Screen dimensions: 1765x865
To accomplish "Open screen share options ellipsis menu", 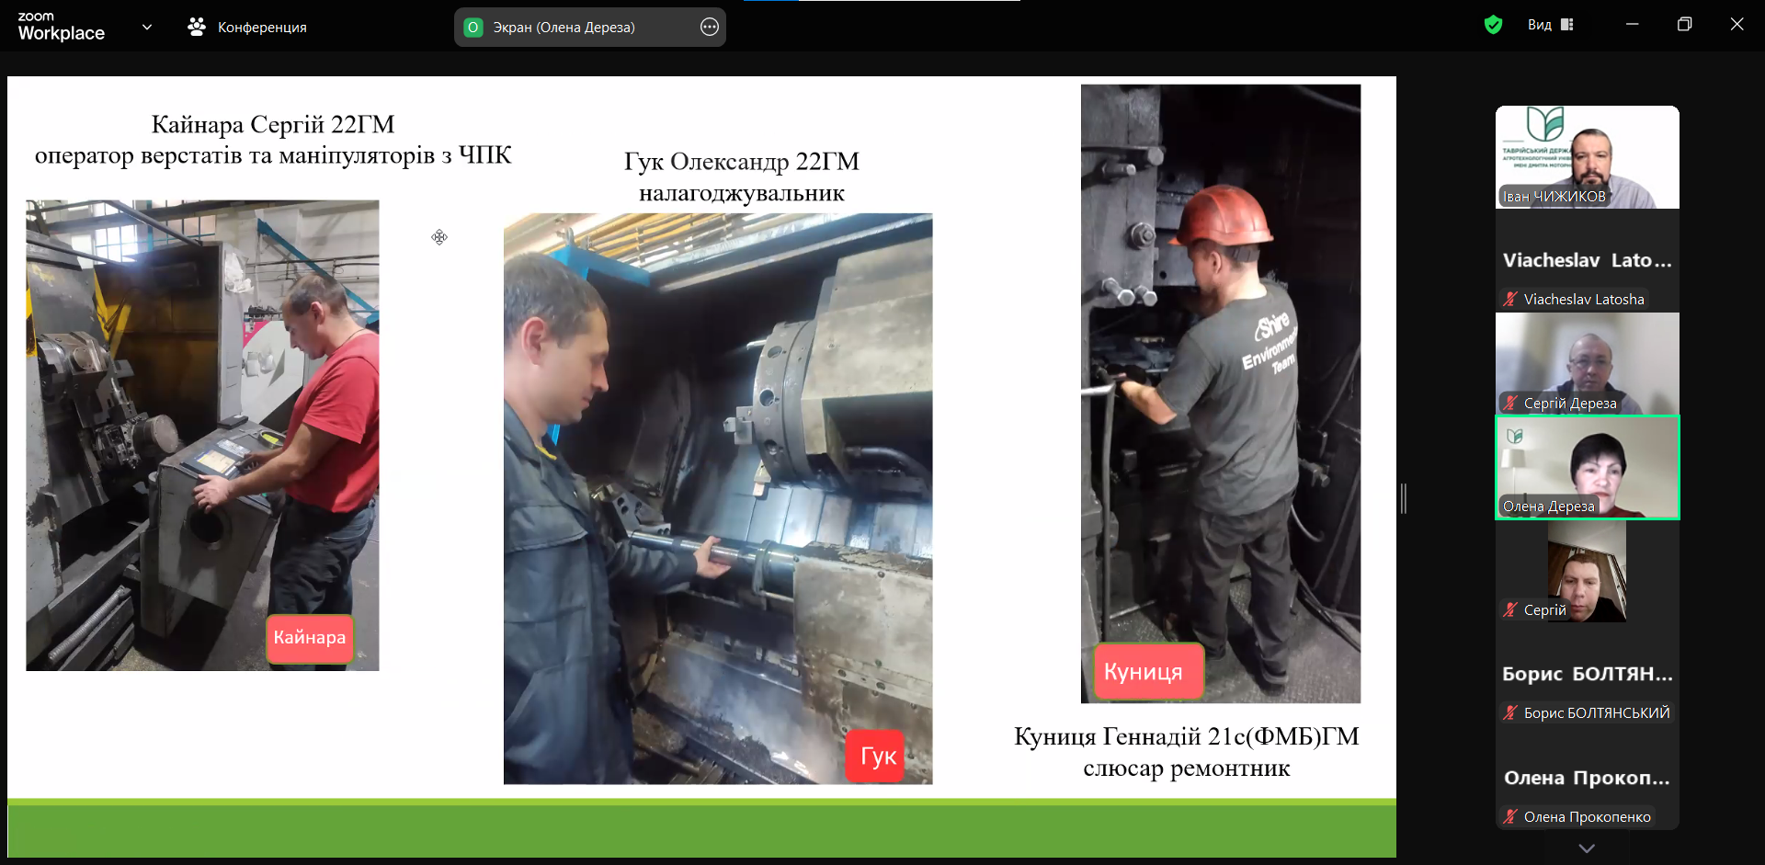I will click(710, 28).
